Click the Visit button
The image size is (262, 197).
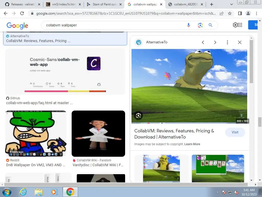coord(235,132)
